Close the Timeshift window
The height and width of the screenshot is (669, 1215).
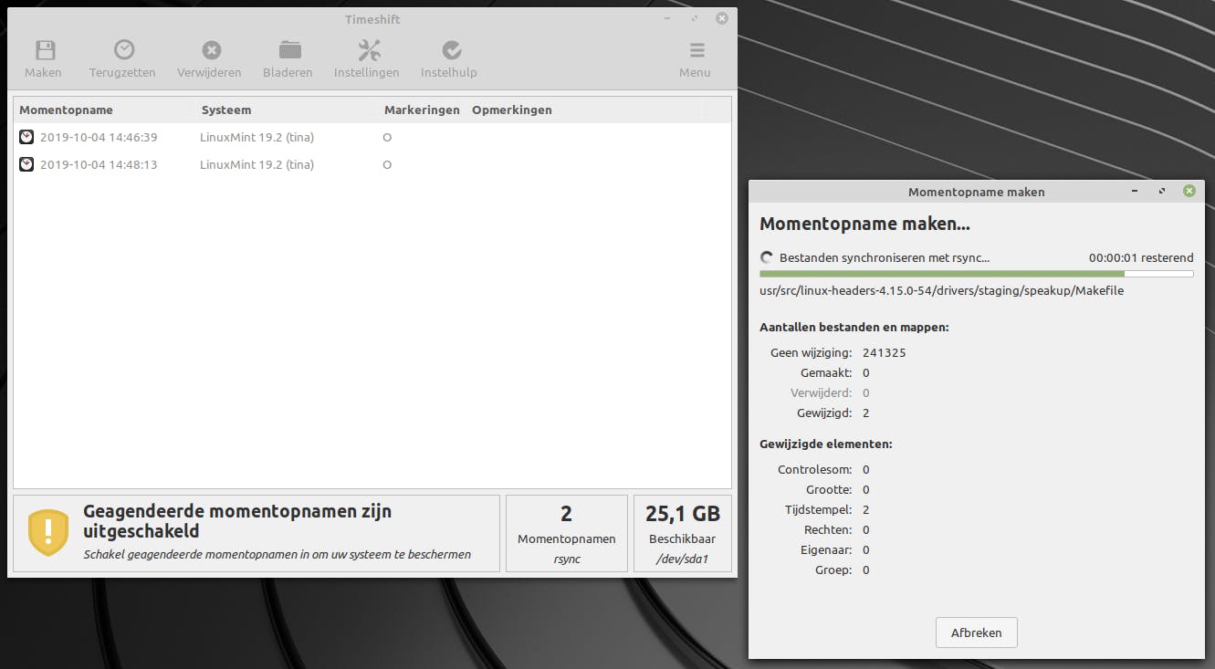pos(722,18)
